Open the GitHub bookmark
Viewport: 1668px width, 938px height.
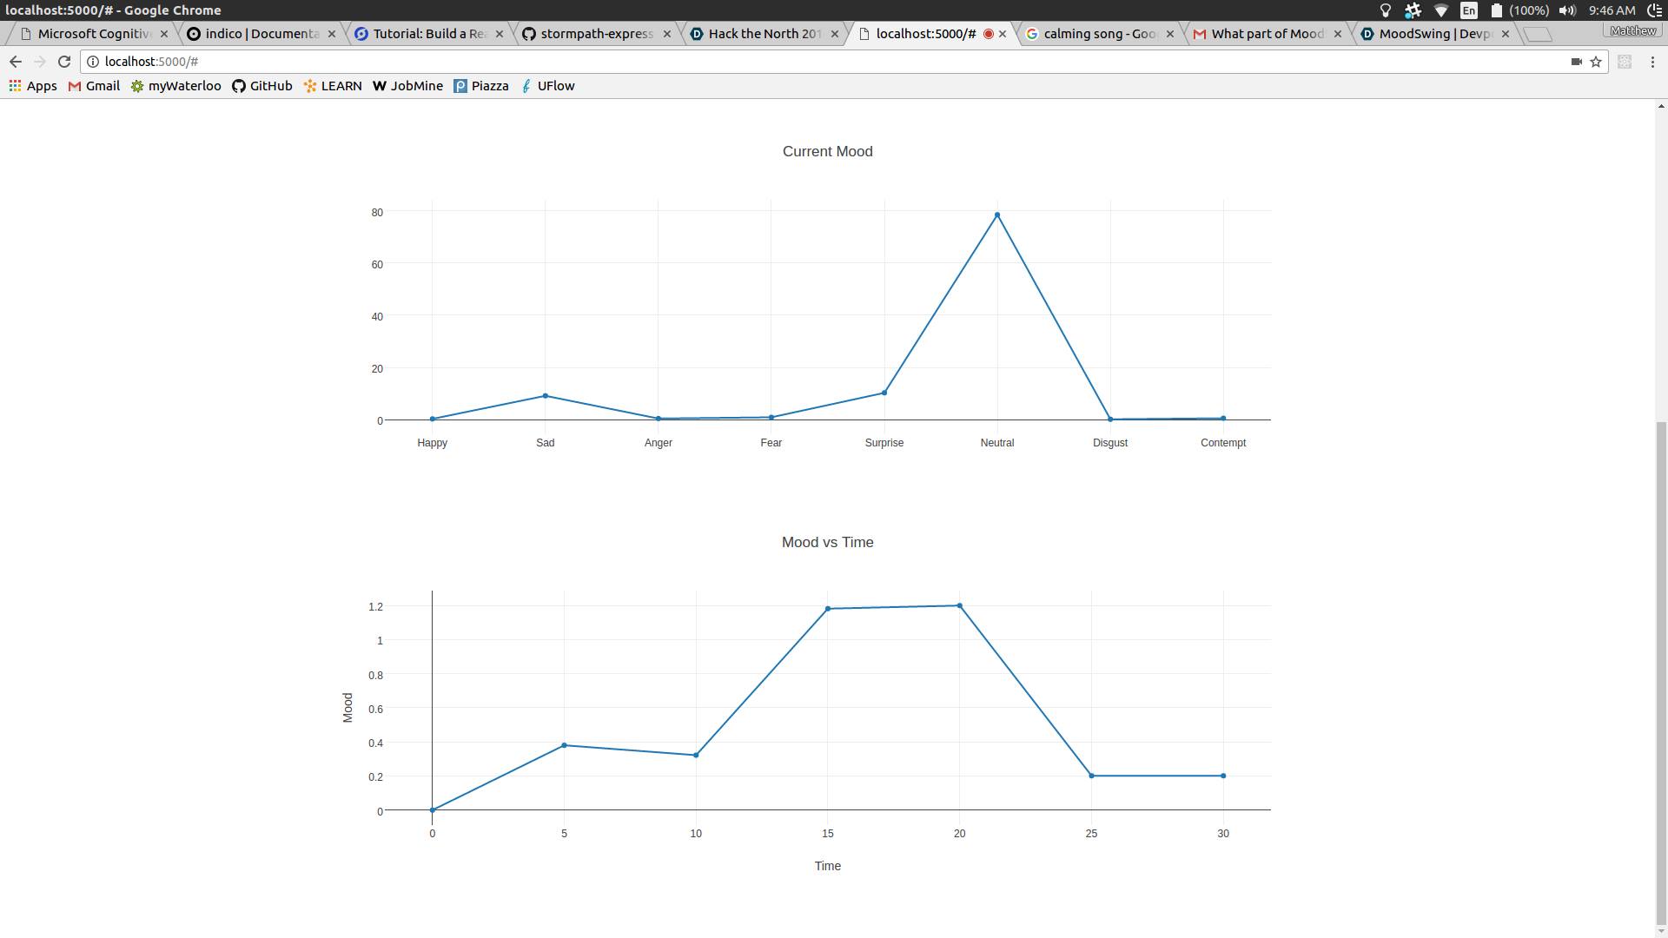[x=261, y=86]
